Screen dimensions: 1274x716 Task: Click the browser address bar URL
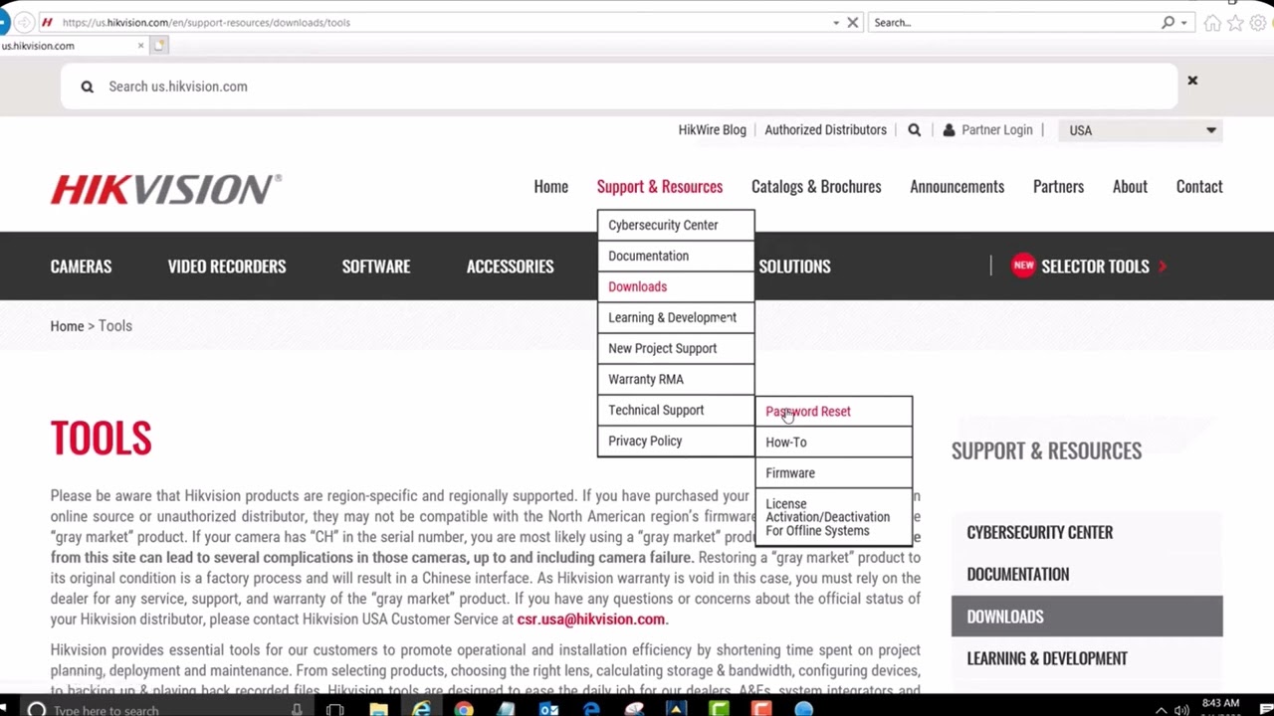(206, 22)
